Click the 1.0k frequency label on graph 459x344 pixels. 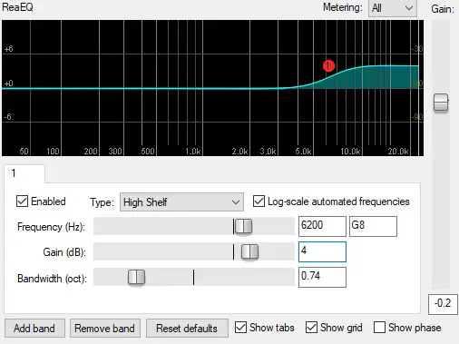tap(192, 151)
